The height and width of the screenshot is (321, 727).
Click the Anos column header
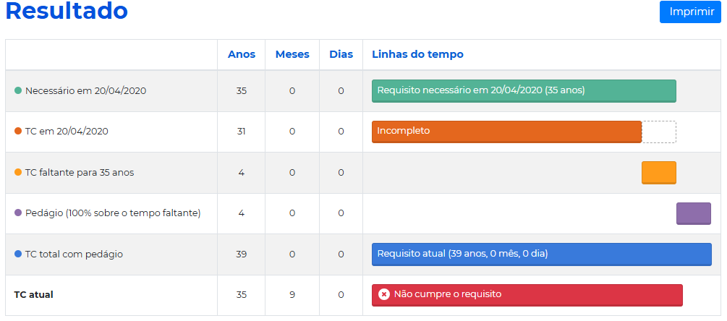click(242, 54)
